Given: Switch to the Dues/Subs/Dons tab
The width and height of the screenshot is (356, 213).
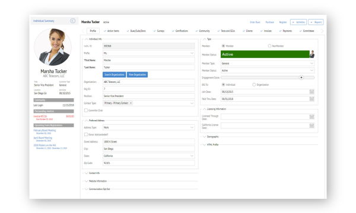Looking at the screenshot, I should (x=136, y=31).
